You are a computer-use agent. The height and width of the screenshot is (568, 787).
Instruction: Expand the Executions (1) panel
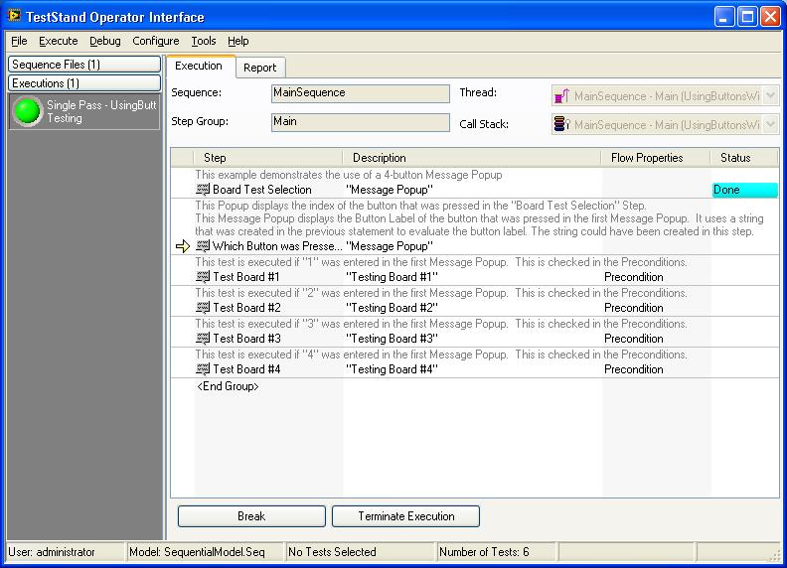pos(84,83)
